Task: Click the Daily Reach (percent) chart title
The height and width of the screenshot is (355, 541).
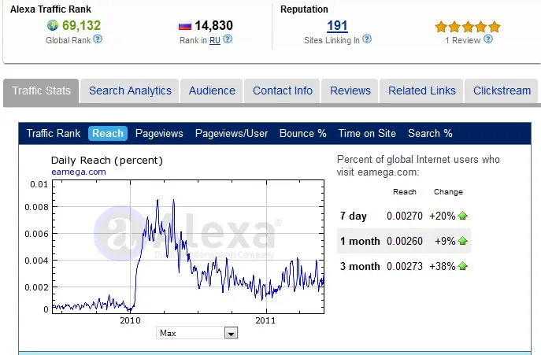Action: pos(106,161)
